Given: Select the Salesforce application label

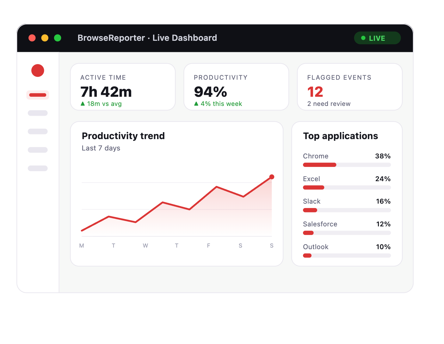Looking at the screenshot, I should [320, 224].
